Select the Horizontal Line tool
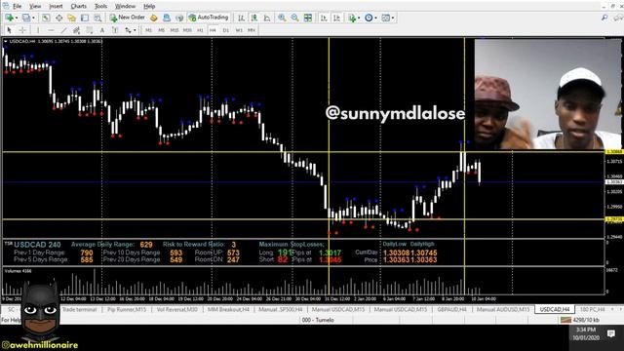Image resolution: width=624 pixels, height=351 pixels. click(51, 30)
